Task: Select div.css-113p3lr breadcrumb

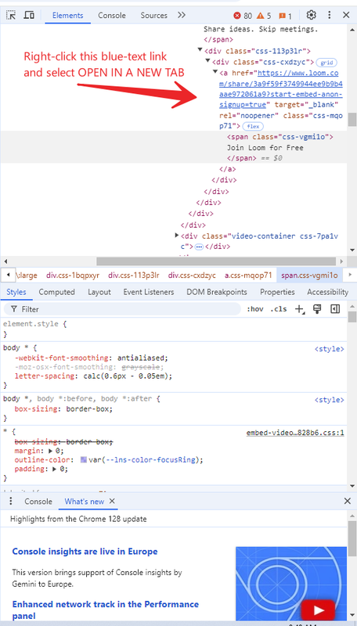Action: tap(133, 275)
